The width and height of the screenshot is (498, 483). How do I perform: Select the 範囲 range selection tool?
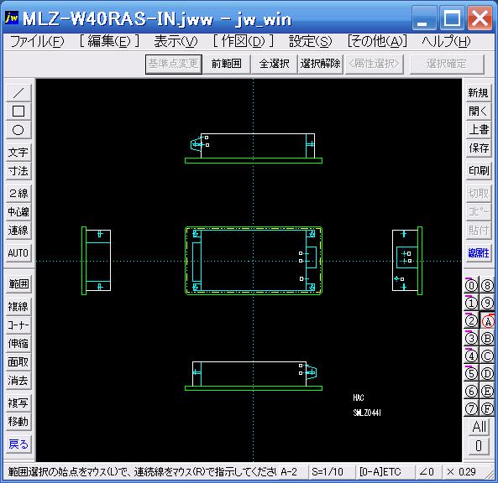pyautogui.click(x=18, y=283)
